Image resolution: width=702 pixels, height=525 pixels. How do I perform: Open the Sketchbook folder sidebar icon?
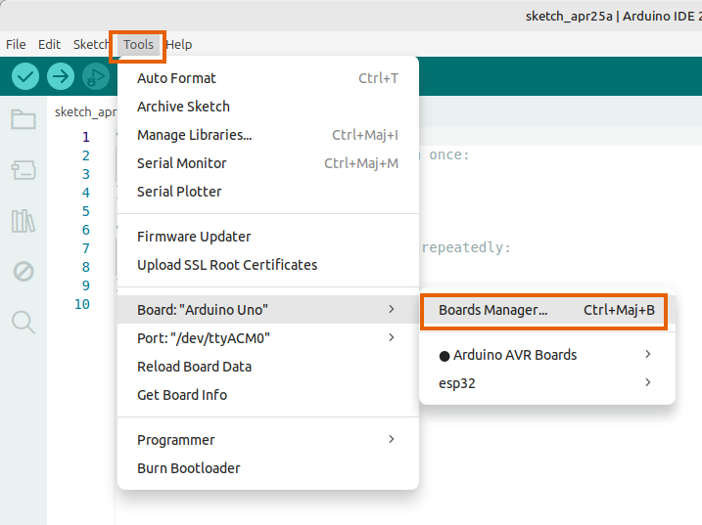23,119
